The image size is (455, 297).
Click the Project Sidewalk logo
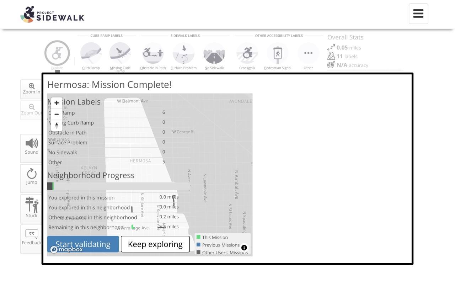point(53,14)
